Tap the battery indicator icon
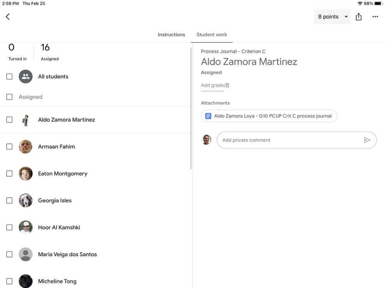 [x=378, y=3]
